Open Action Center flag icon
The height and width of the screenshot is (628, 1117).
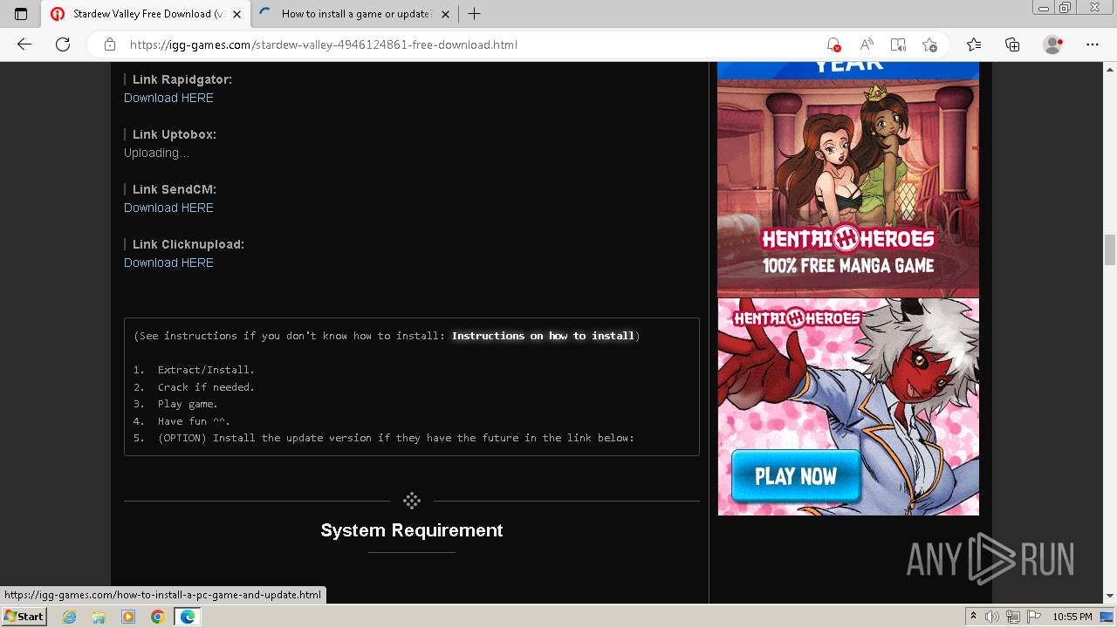1034,617
